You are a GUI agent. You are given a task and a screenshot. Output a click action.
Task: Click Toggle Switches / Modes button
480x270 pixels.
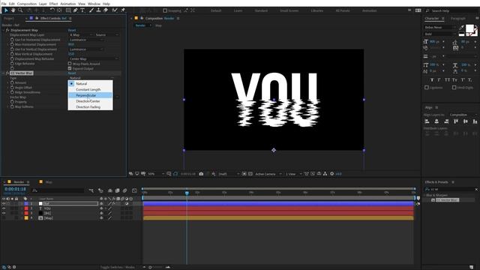[x=117, y=267]
